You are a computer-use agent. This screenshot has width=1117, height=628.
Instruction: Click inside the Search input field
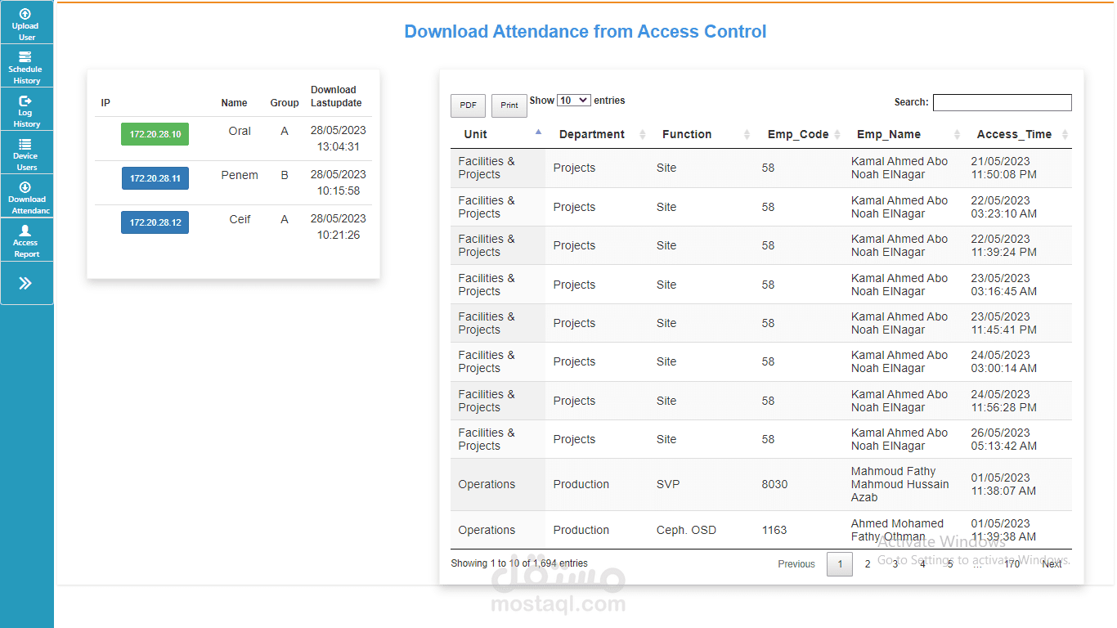[1002, 102]
